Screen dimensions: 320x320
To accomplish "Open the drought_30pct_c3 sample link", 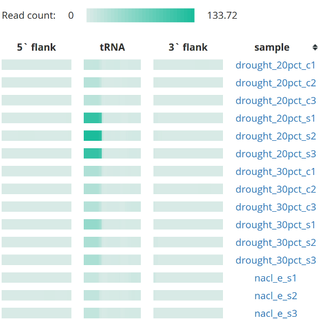I will [276, 207].
